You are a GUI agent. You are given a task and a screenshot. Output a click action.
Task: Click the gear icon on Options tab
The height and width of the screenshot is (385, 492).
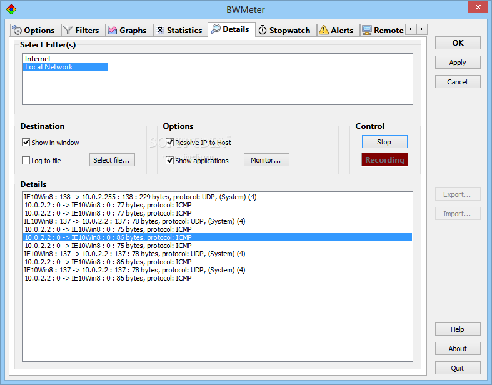[17, 31]
